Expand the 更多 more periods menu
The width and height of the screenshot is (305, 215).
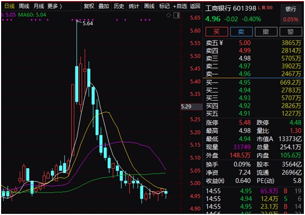click(55, 6)
